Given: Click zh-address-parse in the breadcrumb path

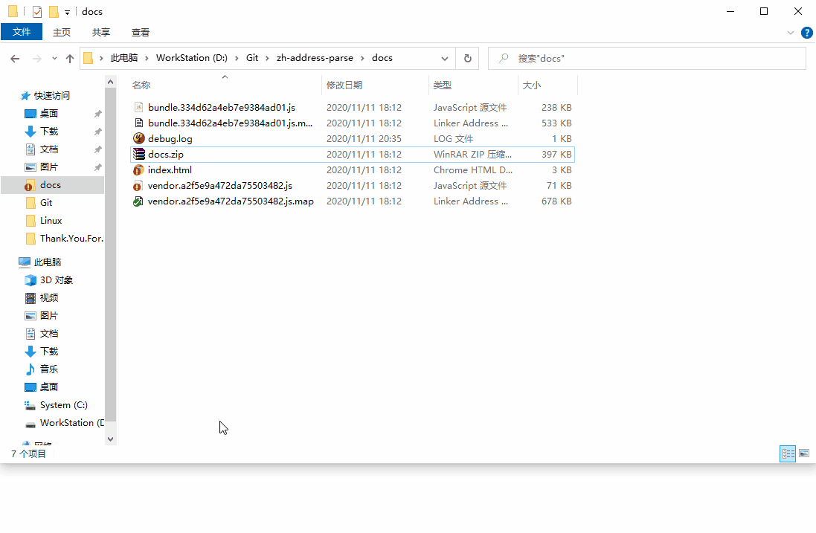Looking at the screenshot, I should click(315, 58).
